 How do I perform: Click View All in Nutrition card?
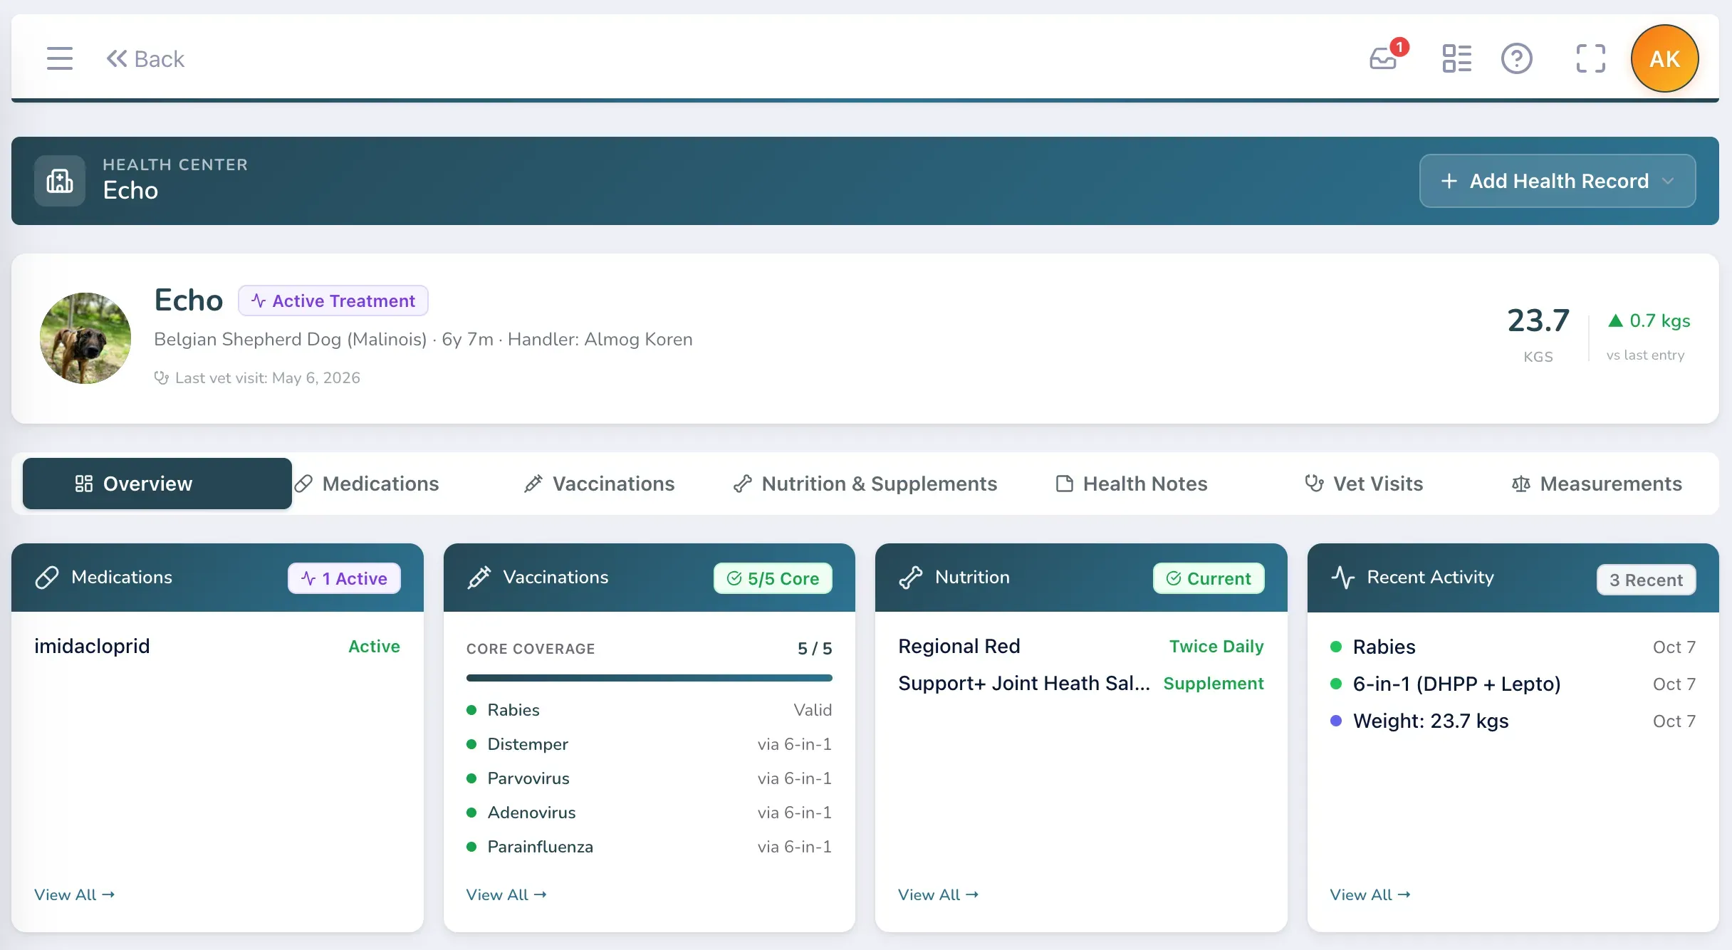(x=938, y=894)
